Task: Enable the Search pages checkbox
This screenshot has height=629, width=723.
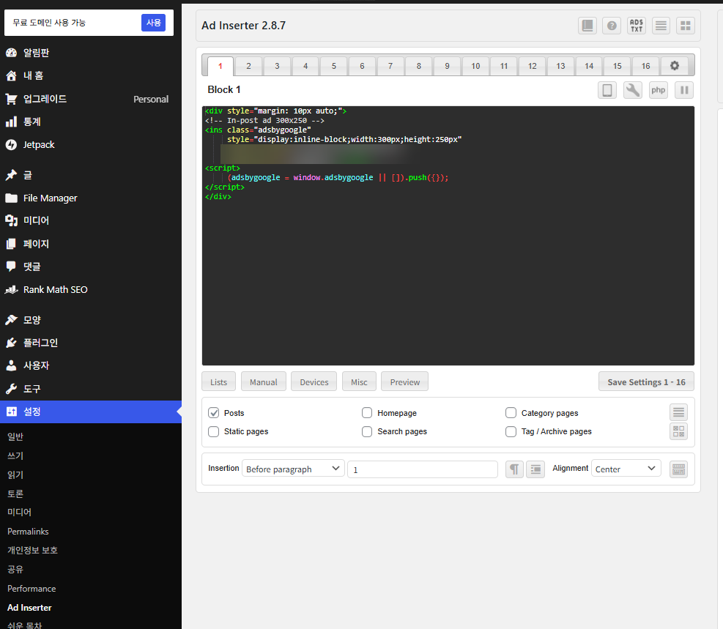Action: click(x=367, y=431)
